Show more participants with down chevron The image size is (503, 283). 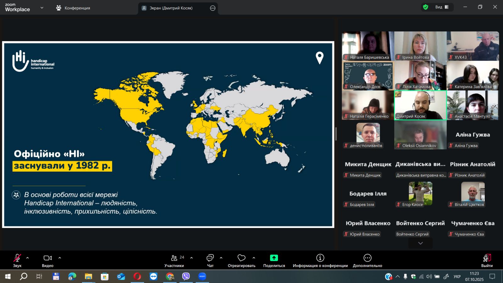point(420,243)
